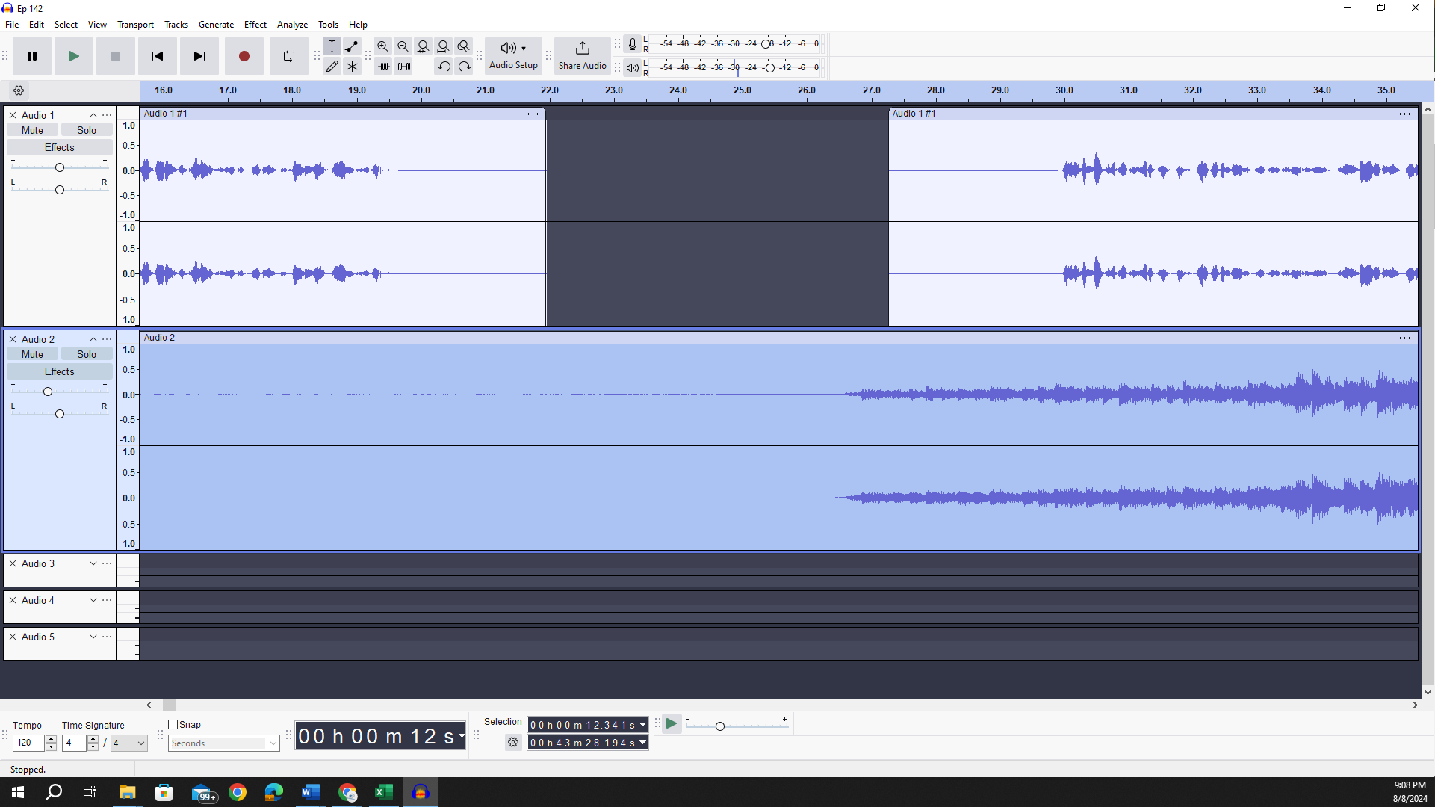Mute the Audio 2 track
Viewport: 1435px width, 807px height.
(32, 353)
